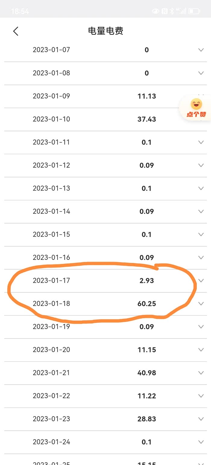Expand the 2023-01-14 row chevron
Viewport: 211px width, 465px height.
pyautogui.click(x=201, y=211)
